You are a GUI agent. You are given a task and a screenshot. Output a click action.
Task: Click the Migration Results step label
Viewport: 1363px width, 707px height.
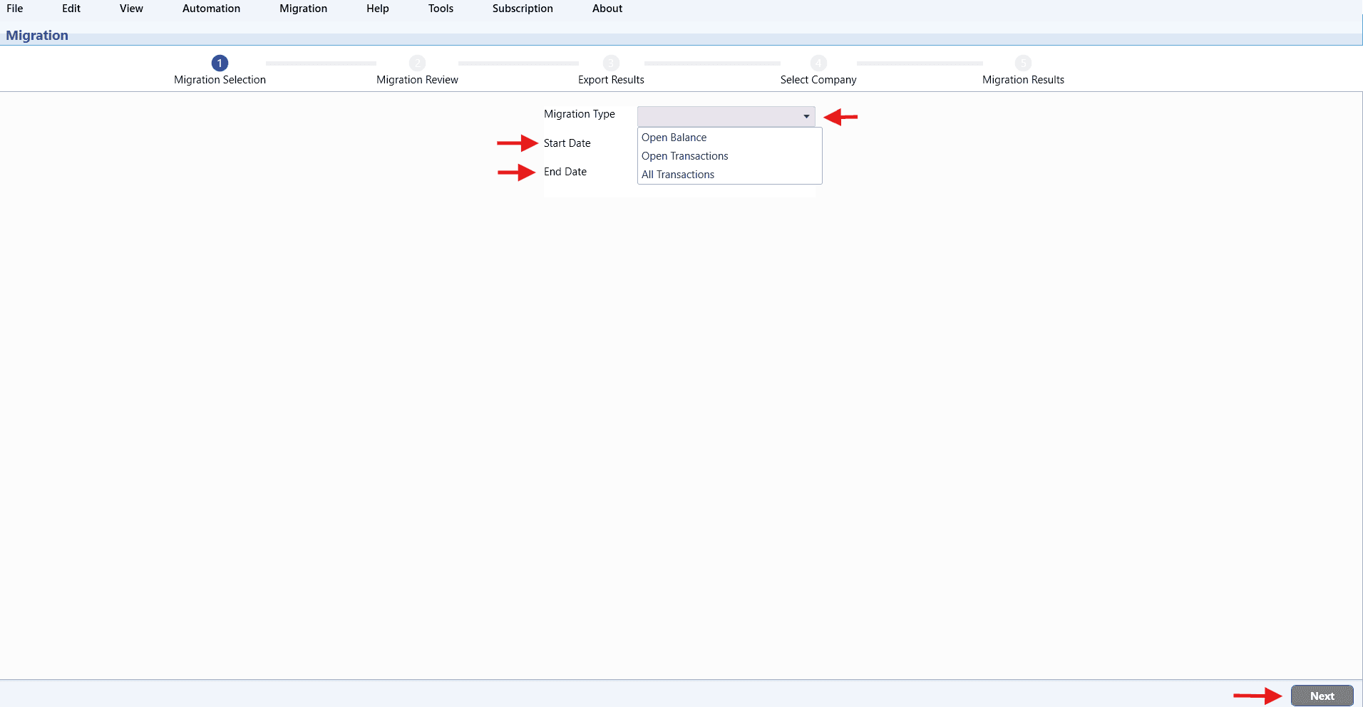point(1023,80)
